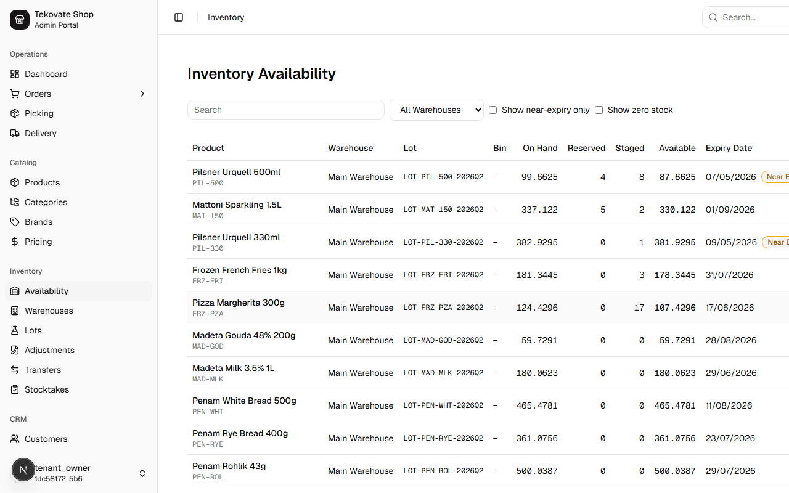This screenshot has height=493, width=789.
Task: Go to the Customers page
Action: pyautogui.click(x=78, y=439)
